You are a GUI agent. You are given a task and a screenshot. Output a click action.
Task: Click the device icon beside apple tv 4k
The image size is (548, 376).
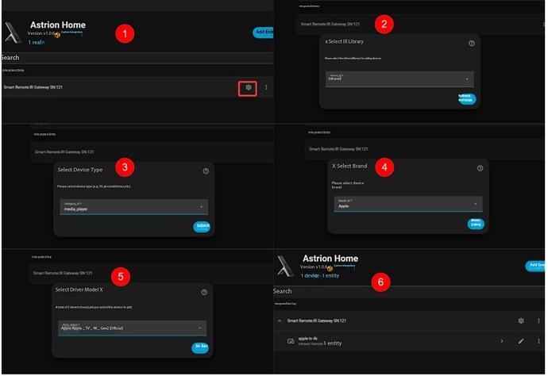291,341
